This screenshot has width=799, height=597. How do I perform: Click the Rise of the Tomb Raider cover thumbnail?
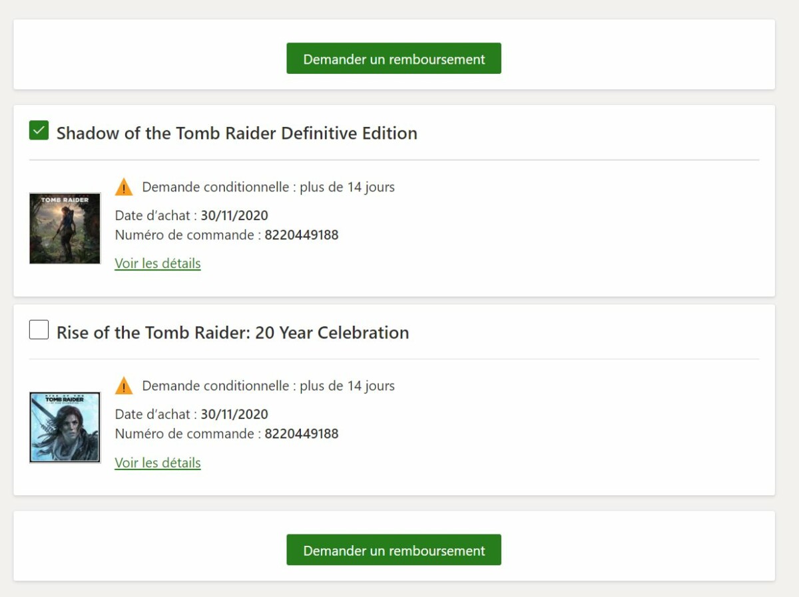pos(65,427)
